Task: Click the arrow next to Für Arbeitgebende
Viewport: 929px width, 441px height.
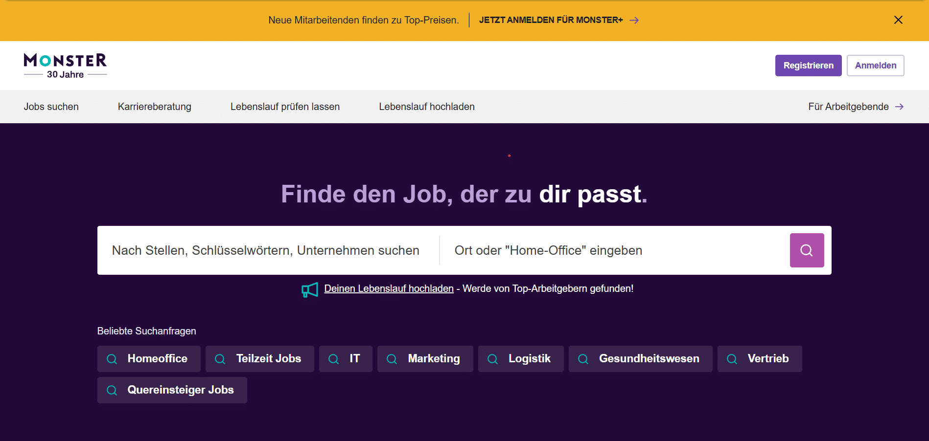Action: (x=899, y=107)
